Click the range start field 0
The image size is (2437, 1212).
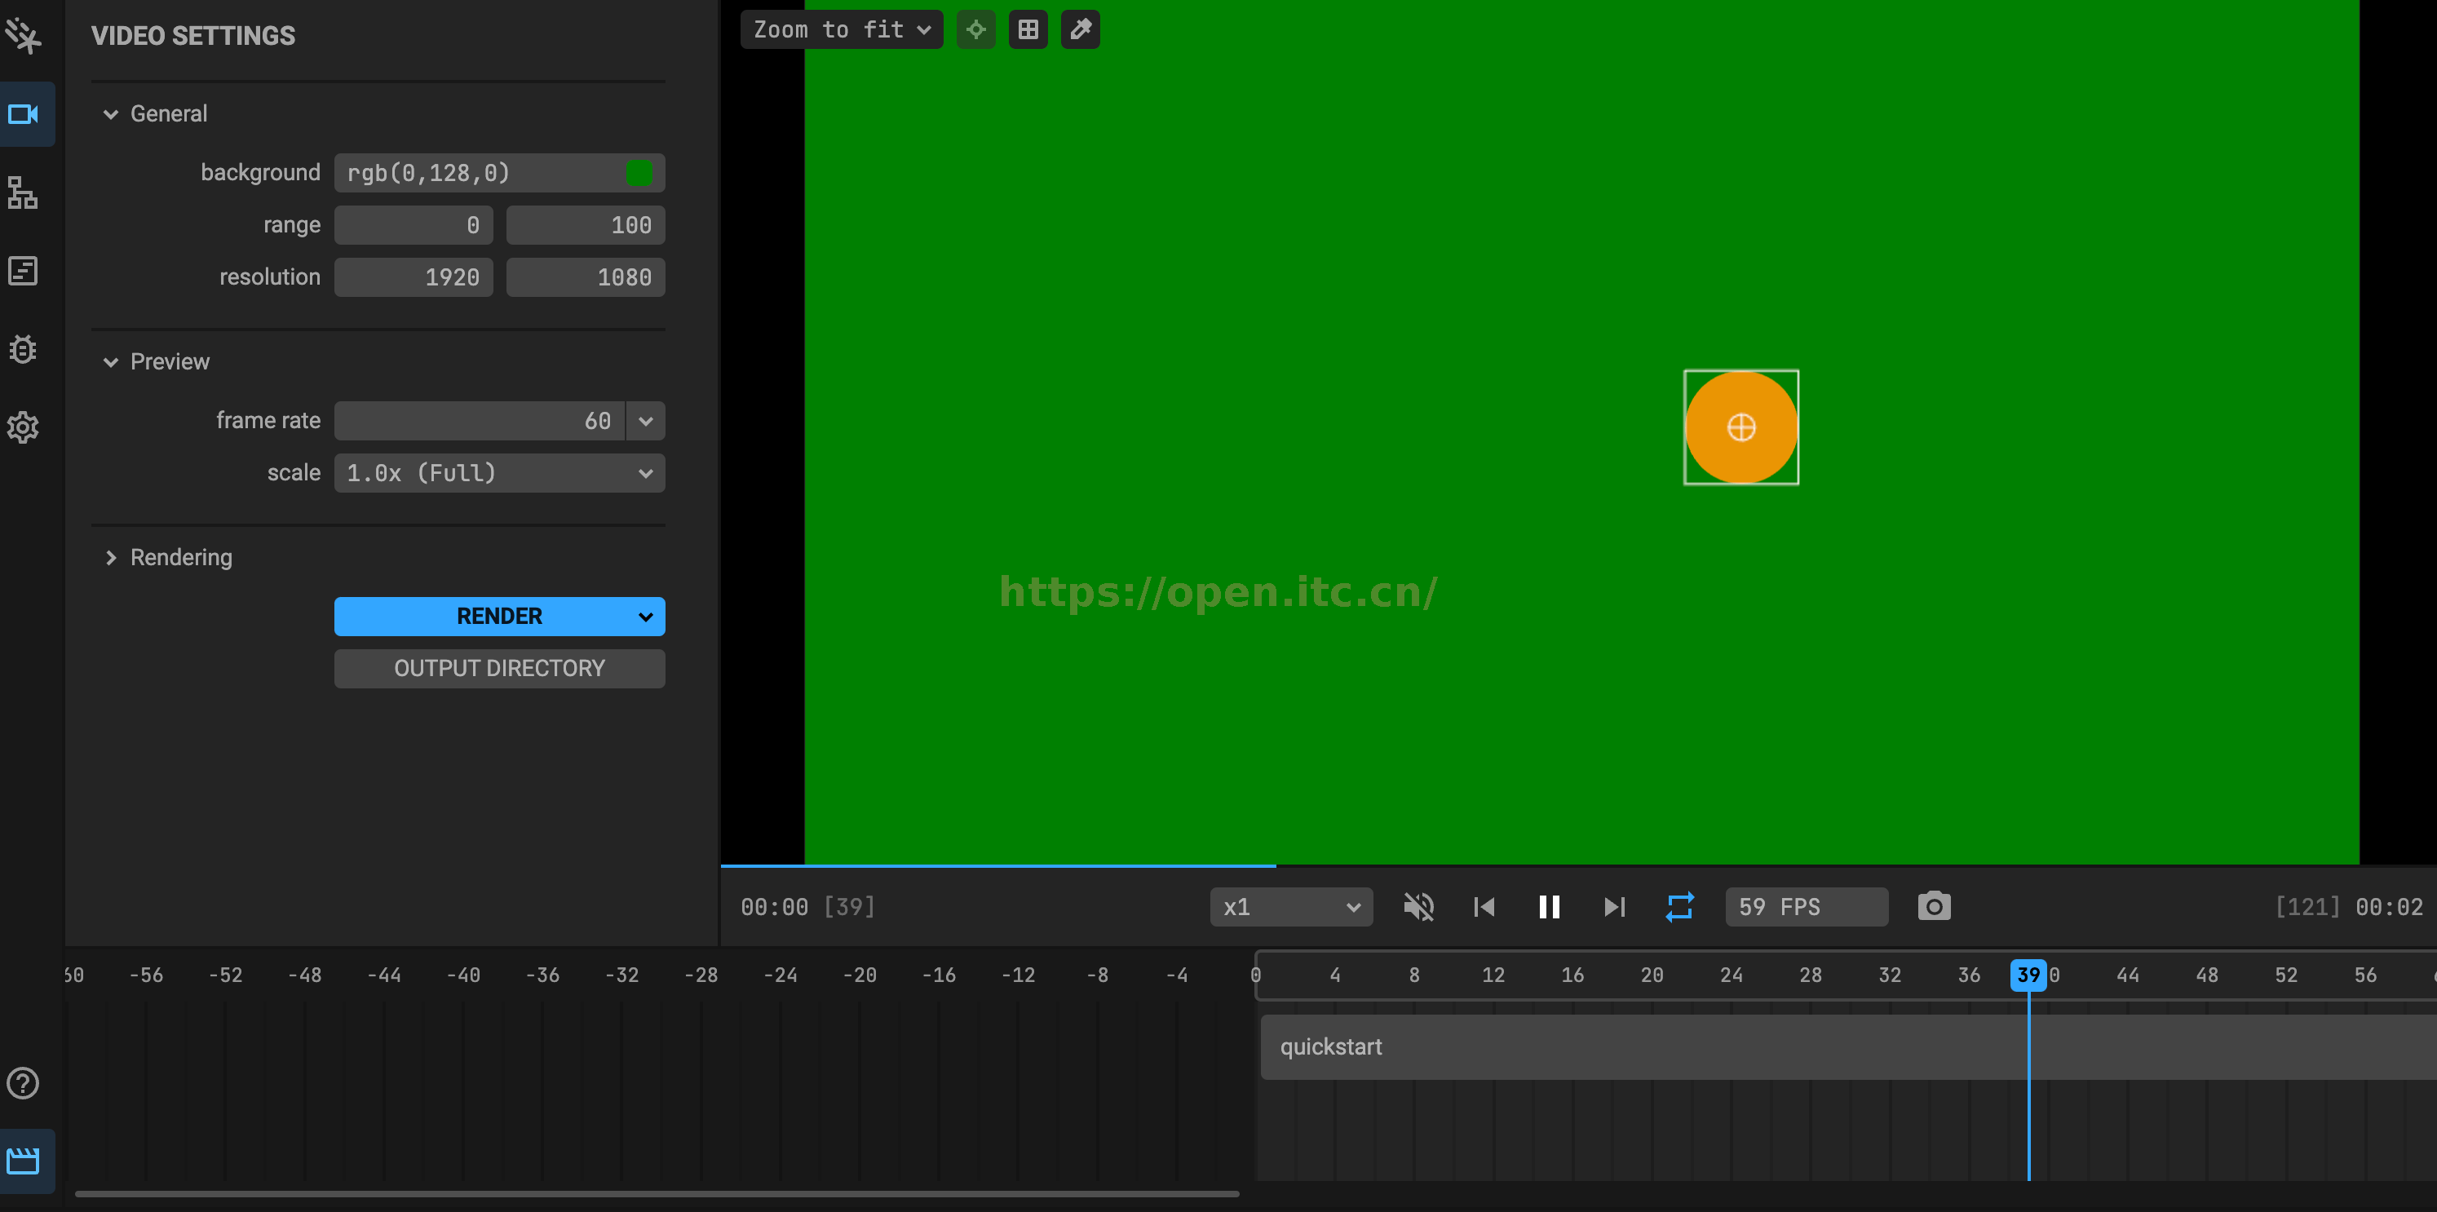click(414, 225)
